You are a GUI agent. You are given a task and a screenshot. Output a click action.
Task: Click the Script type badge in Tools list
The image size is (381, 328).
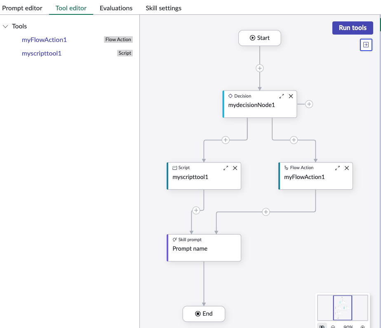(x=125, y=53)
